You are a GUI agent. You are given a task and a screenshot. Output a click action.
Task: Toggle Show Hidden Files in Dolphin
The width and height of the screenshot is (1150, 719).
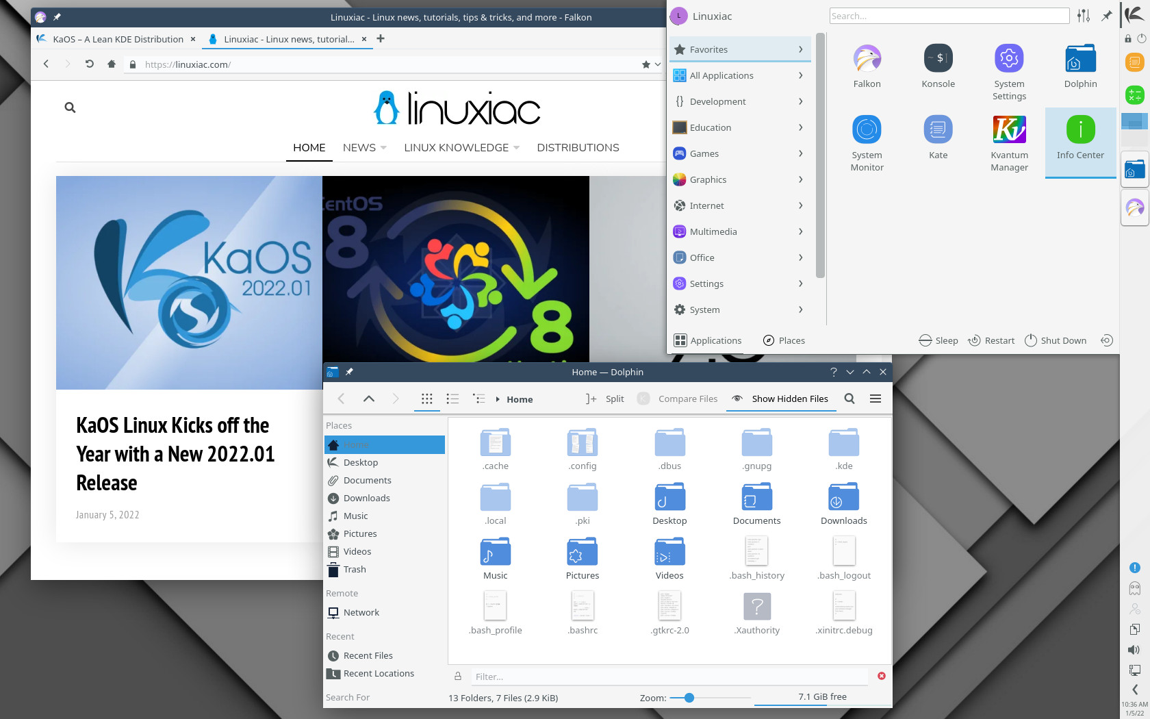tap(780, 399)
